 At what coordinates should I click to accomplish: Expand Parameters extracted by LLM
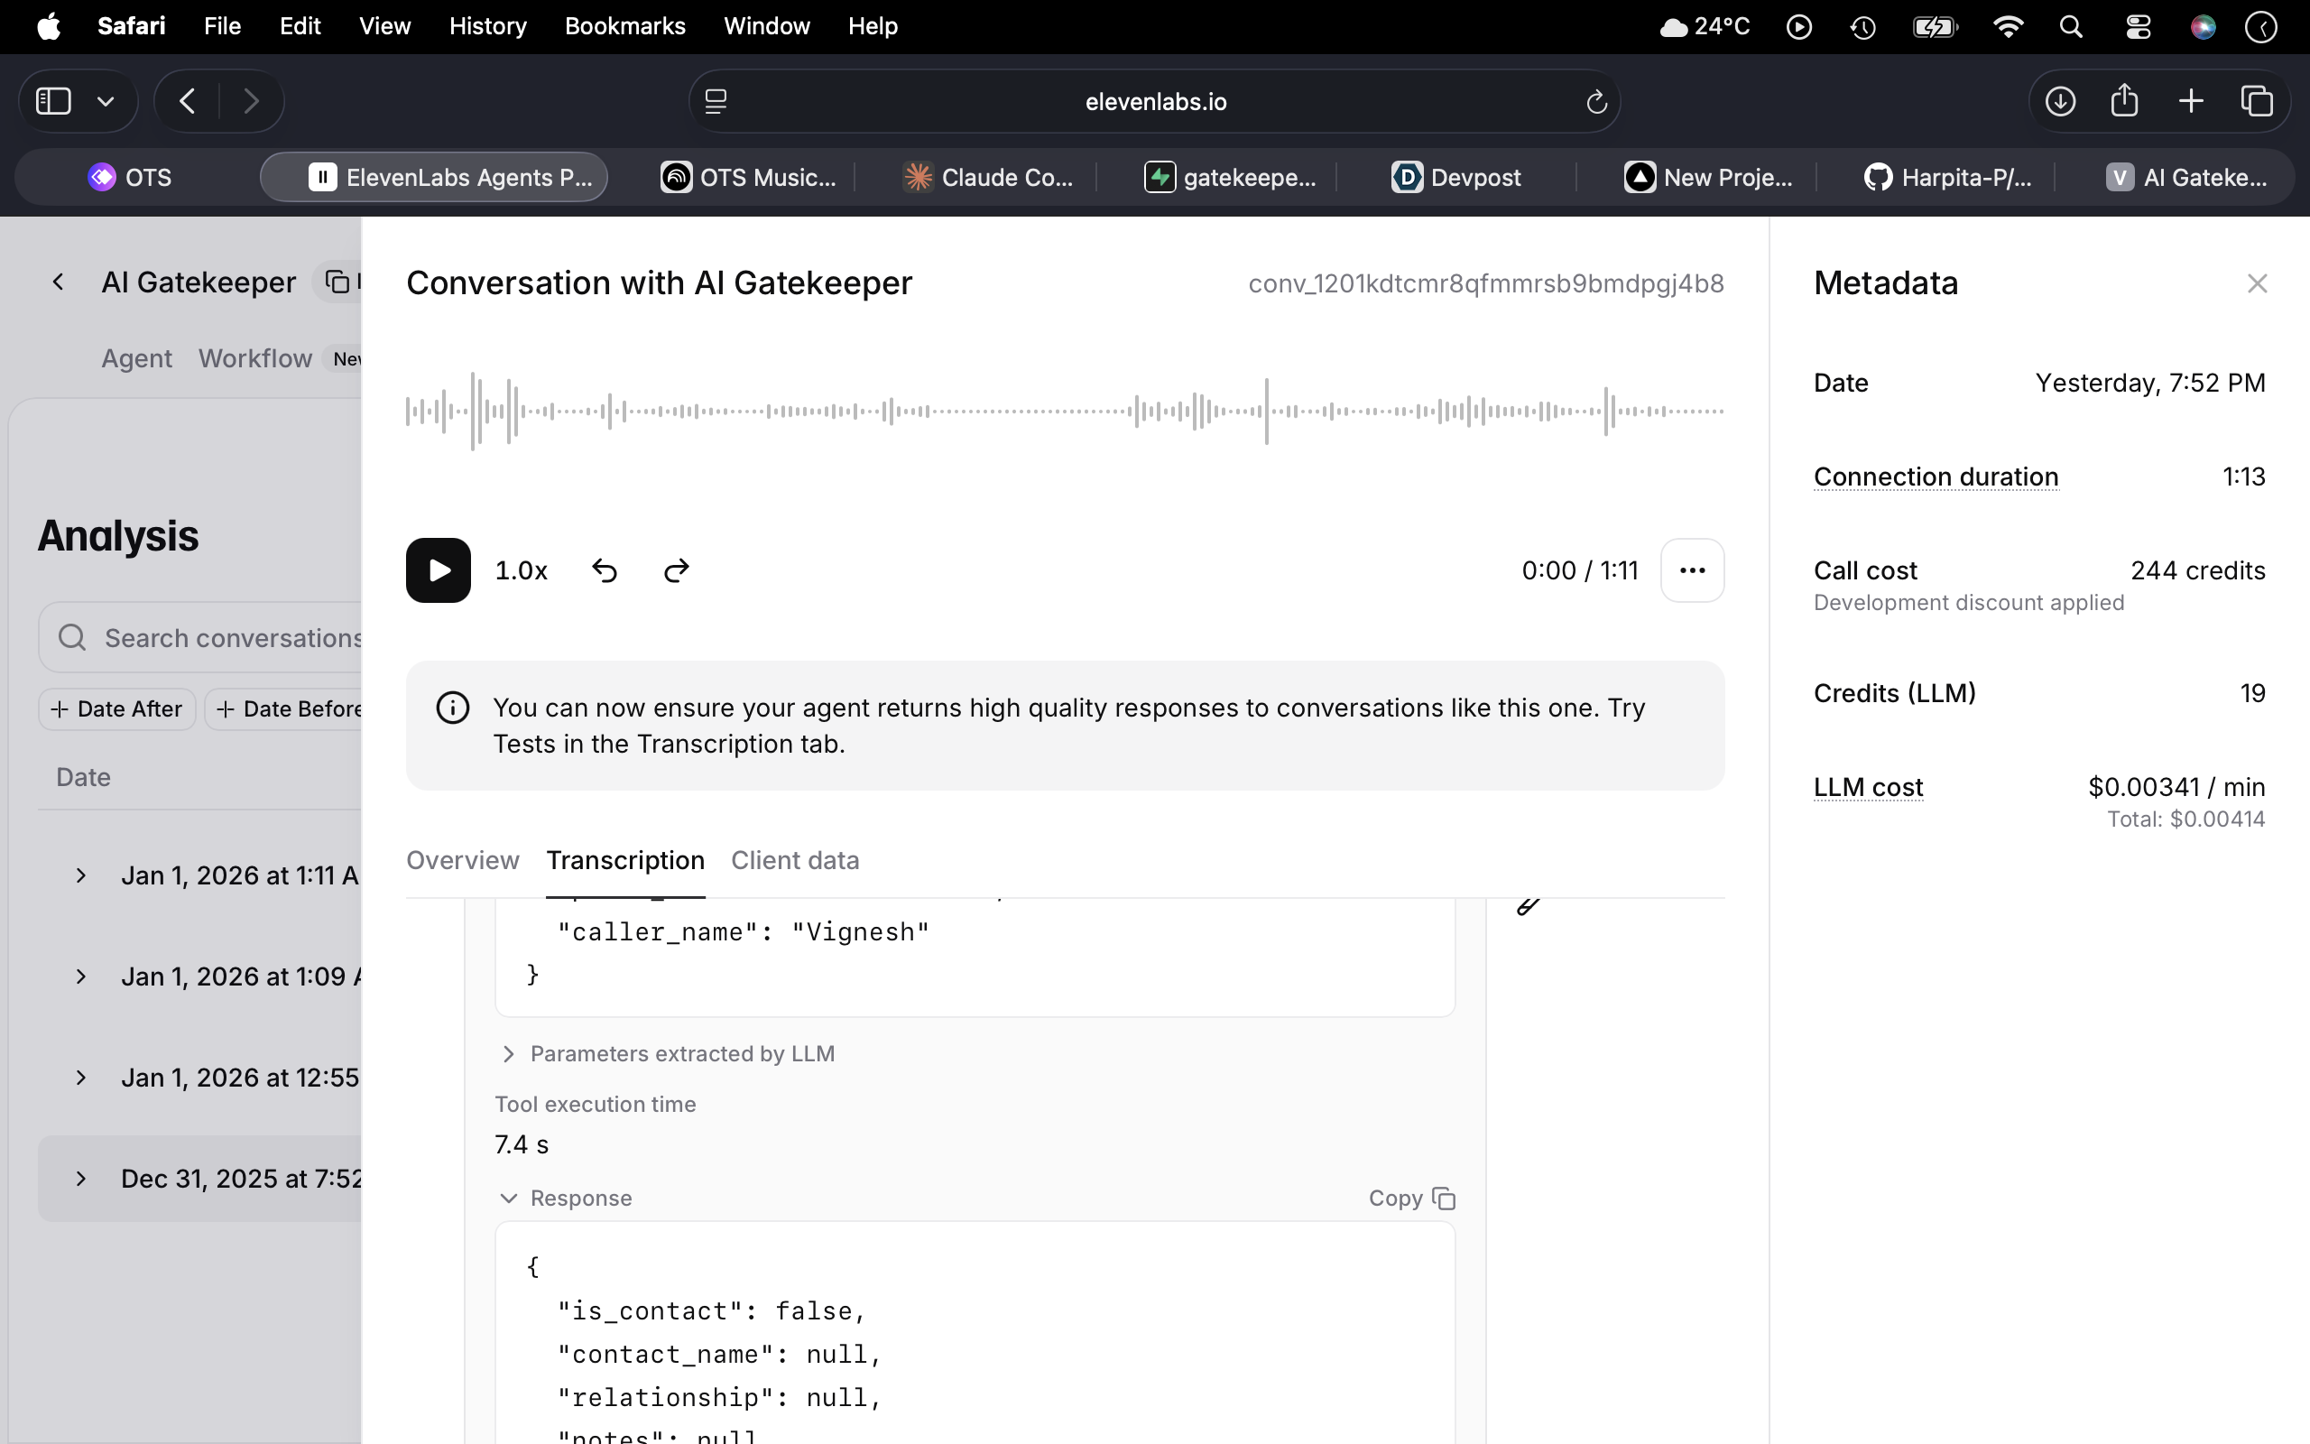[666, 1053]
